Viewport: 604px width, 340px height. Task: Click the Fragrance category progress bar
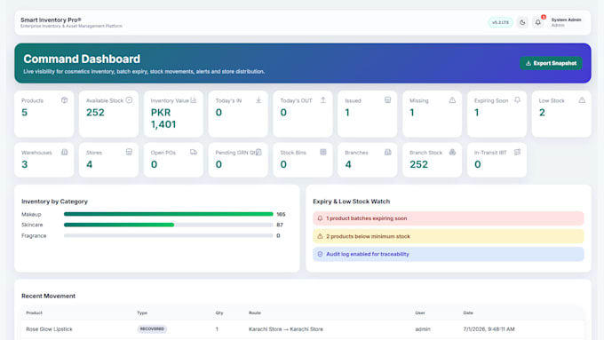click(x=169, y=235)
